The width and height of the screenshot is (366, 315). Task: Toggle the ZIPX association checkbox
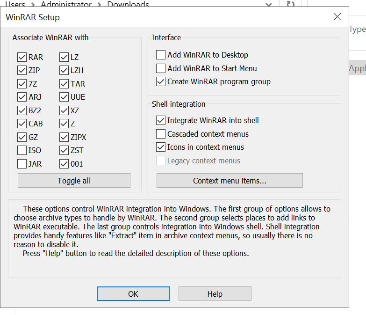pyautogui.click(x=64, y=137)
